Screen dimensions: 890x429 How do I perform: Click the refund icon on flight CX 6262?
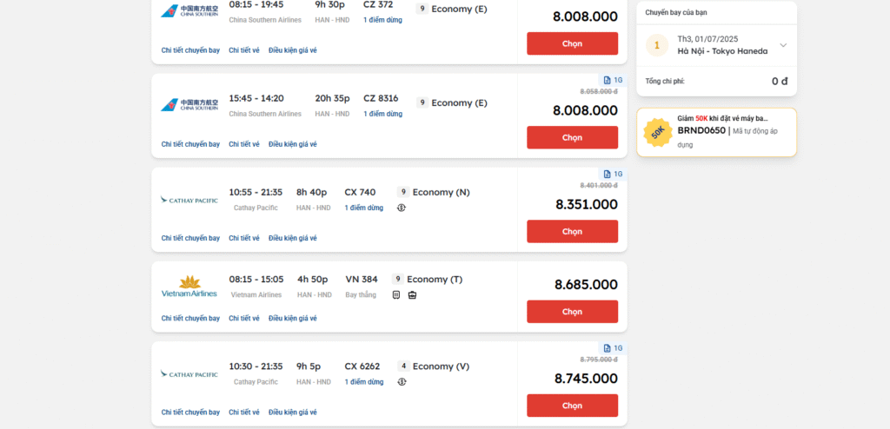tap(402, 381)
